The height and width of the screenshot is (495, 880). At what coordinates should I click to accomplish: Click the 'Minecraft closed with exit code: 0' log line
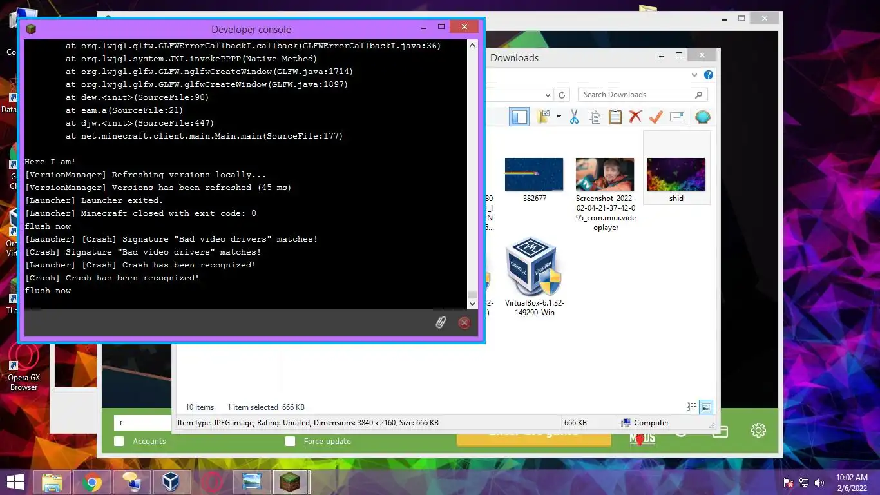coord(140,213)
